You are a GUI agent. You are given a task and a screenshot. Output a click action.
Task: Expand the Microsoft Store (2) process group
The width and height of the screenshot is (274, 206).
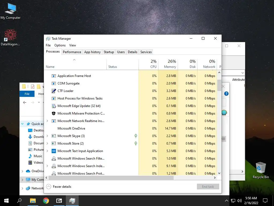tap(47, 144)
